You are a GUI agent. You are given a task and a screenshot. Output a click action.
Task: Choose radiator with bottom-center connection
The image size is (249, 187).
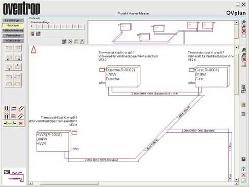[9, 67]
